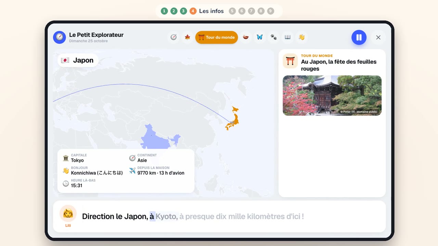Click the photo credit Peter 111 label
The image size is (438, 246).
point(359,112)
